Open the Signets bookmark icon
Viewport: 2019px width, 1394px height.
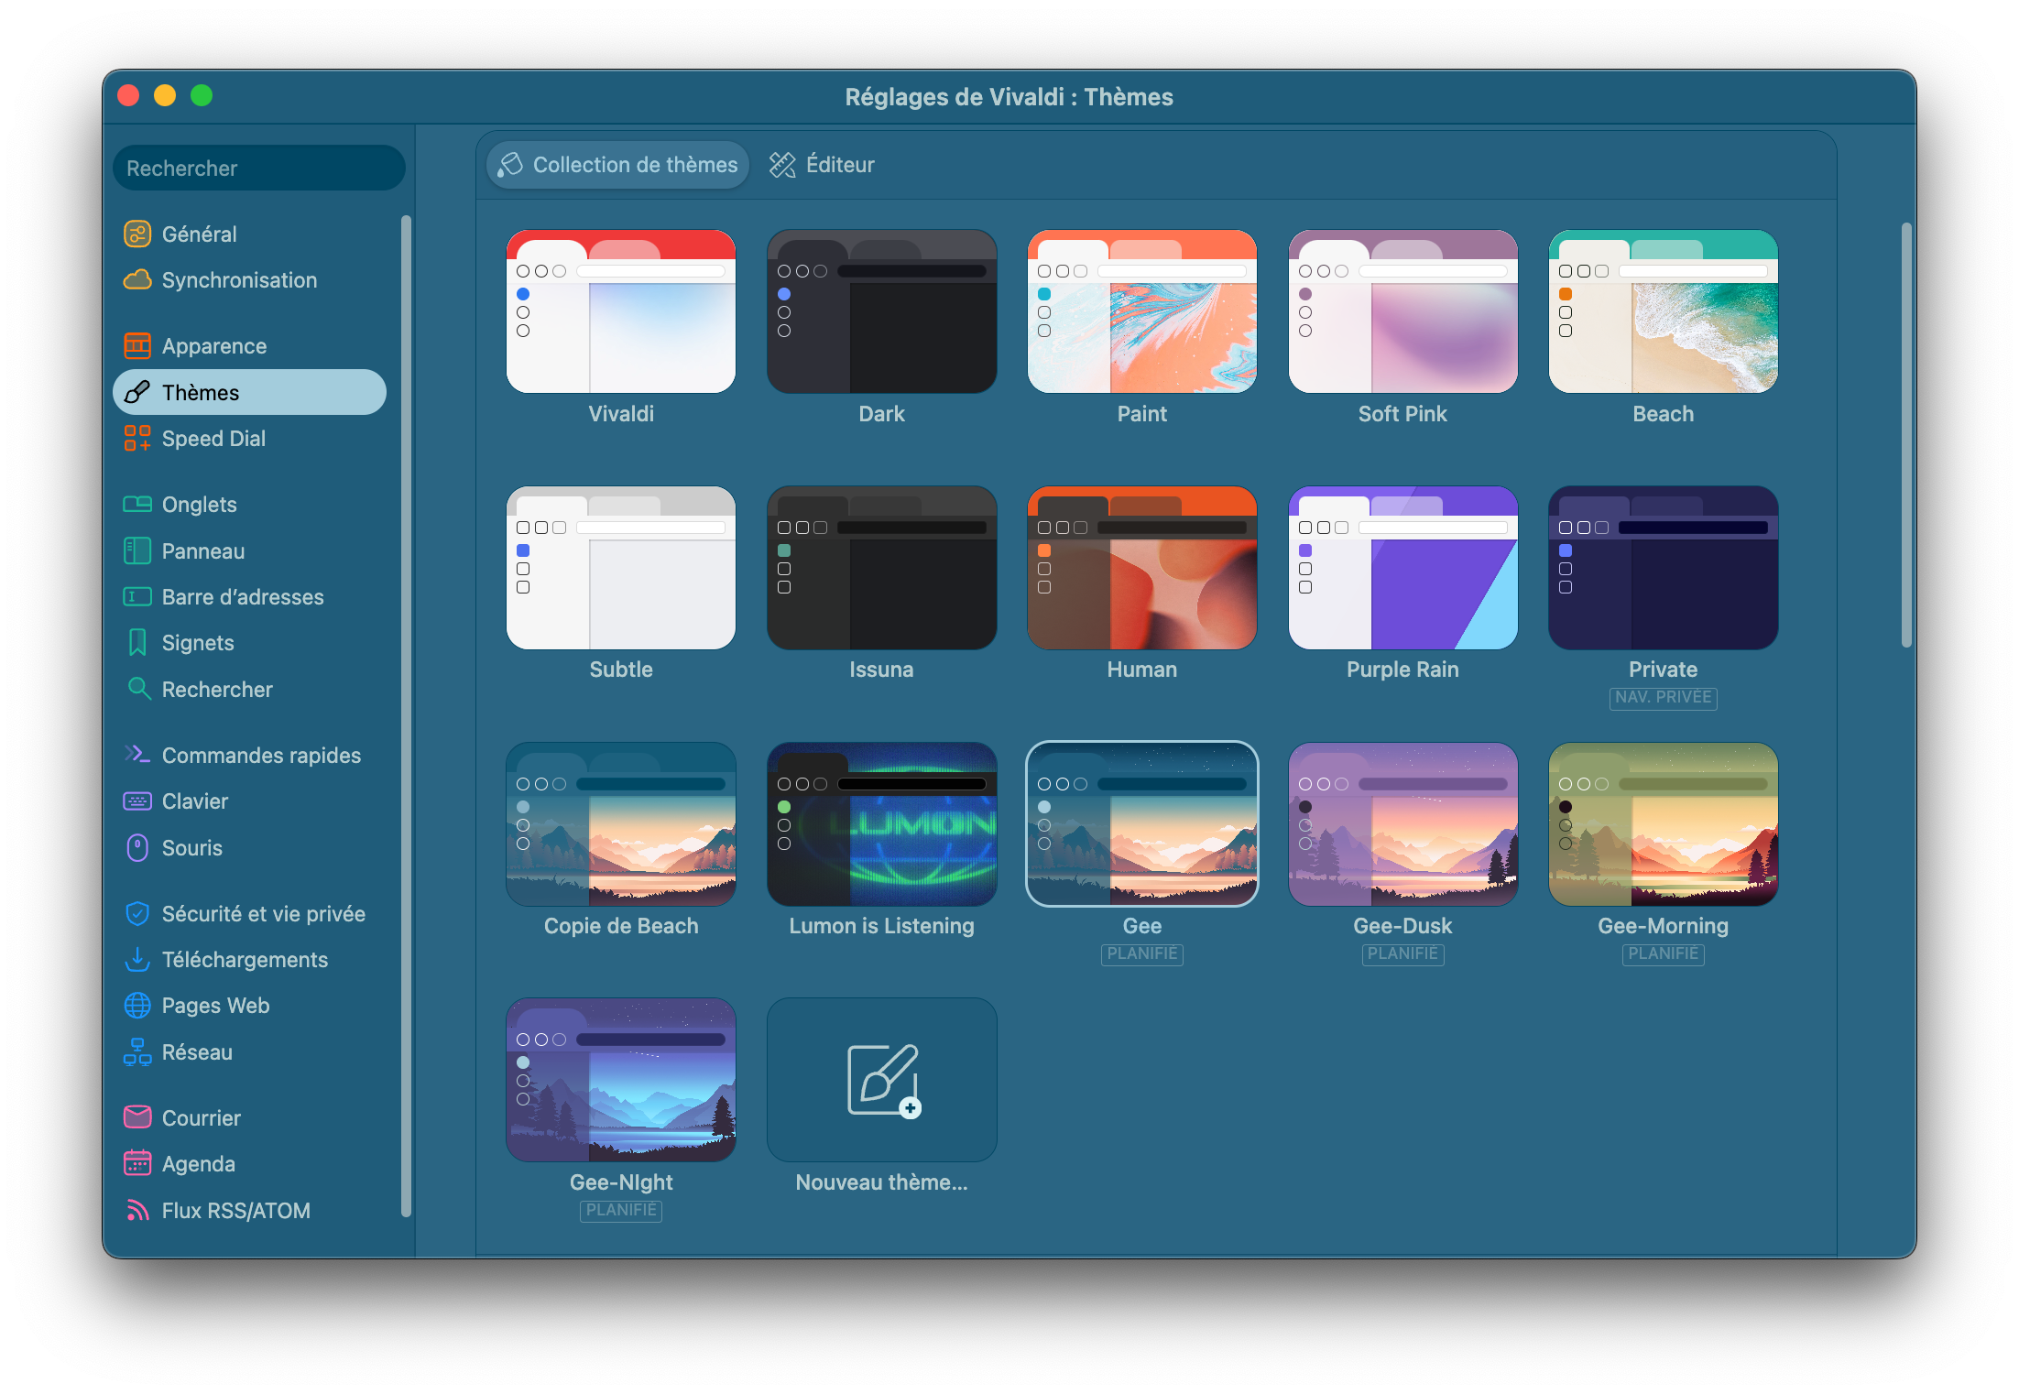point(137,643)
